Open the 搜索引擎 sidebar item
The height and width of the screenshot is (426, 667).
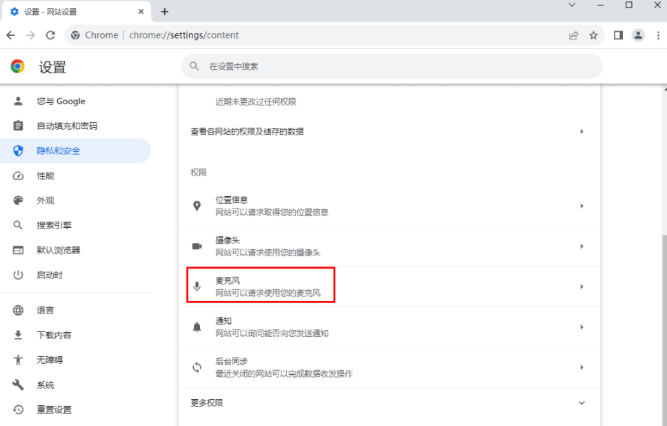click(x=75, y=225)
